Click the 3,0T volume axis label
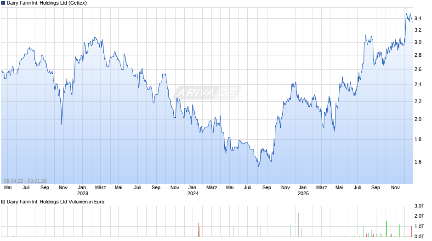 [x=419, y=206]
